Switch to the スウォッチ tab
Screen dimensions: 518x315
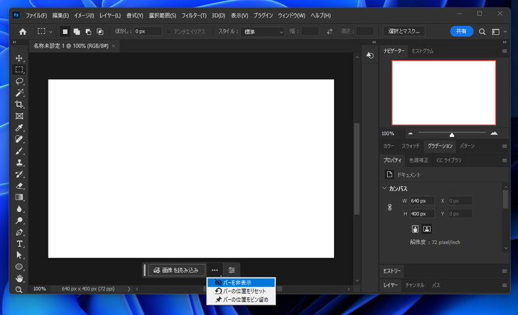(410, 146)
